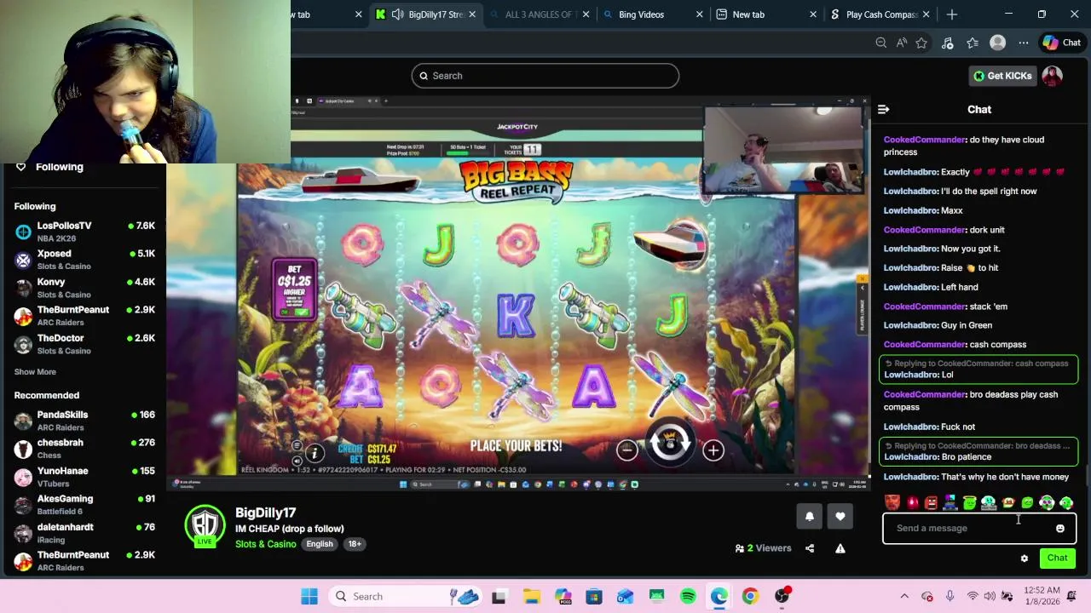The height and width of the screenshot is (613, 1091).
Task: Click the first face emote in chat bar
Action: (x=892, y=503)
